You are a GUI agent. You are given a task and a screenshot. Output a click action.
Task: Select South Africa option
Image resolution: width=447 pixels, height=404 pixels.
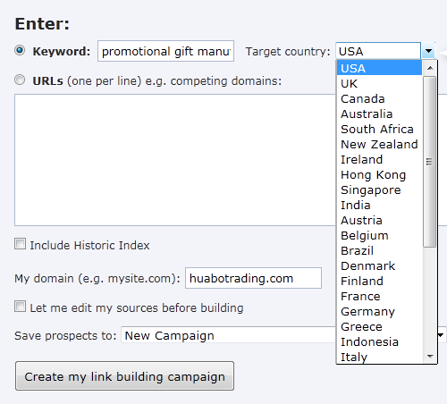tap(379, 130)
